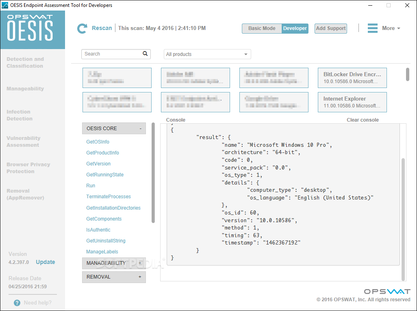This screenshot has height=311, width=417.
Task: Click the Need help? text
Action: point(38,303)
